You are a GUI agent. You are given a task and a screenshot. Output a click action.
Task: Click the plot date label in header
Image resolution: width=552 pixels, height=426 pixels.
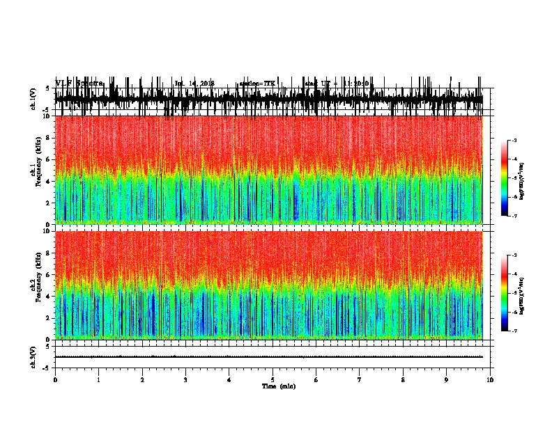point(194,84)
